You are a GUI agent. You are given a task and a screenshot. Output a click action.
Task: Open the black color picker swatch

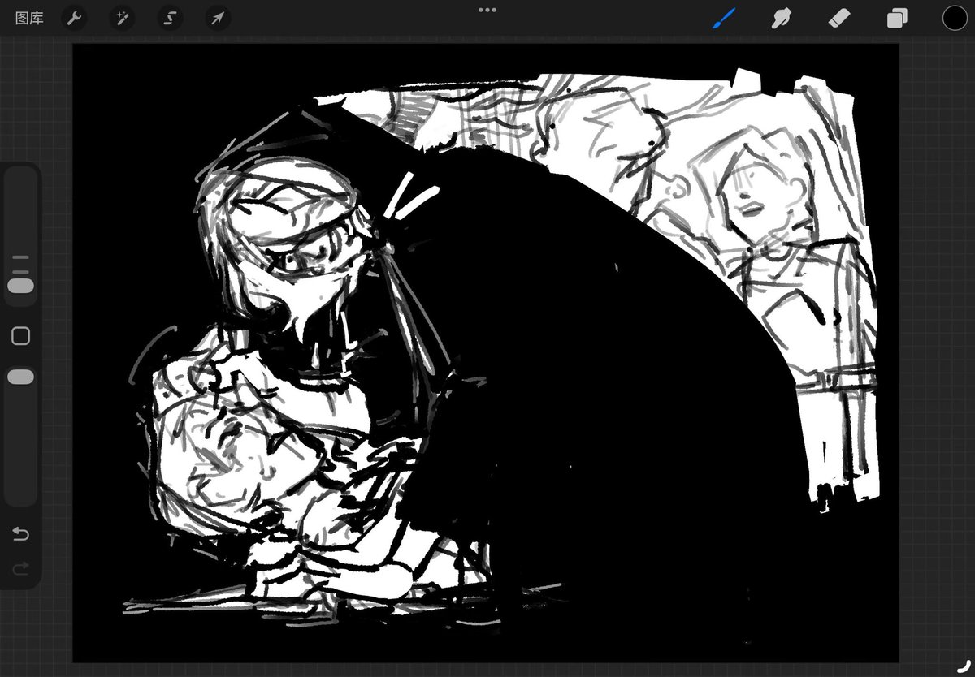[955, 18]
